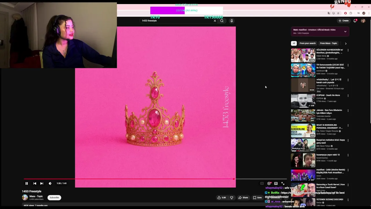371x209 pixels.
Task: Open browser translate icon
Action: [329, 13]
